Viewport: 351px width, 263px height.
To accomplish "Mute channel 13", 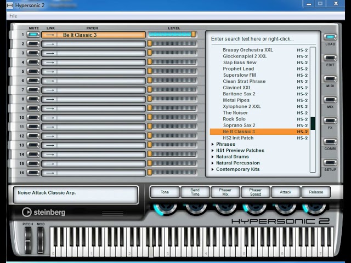I will [33, 145].
